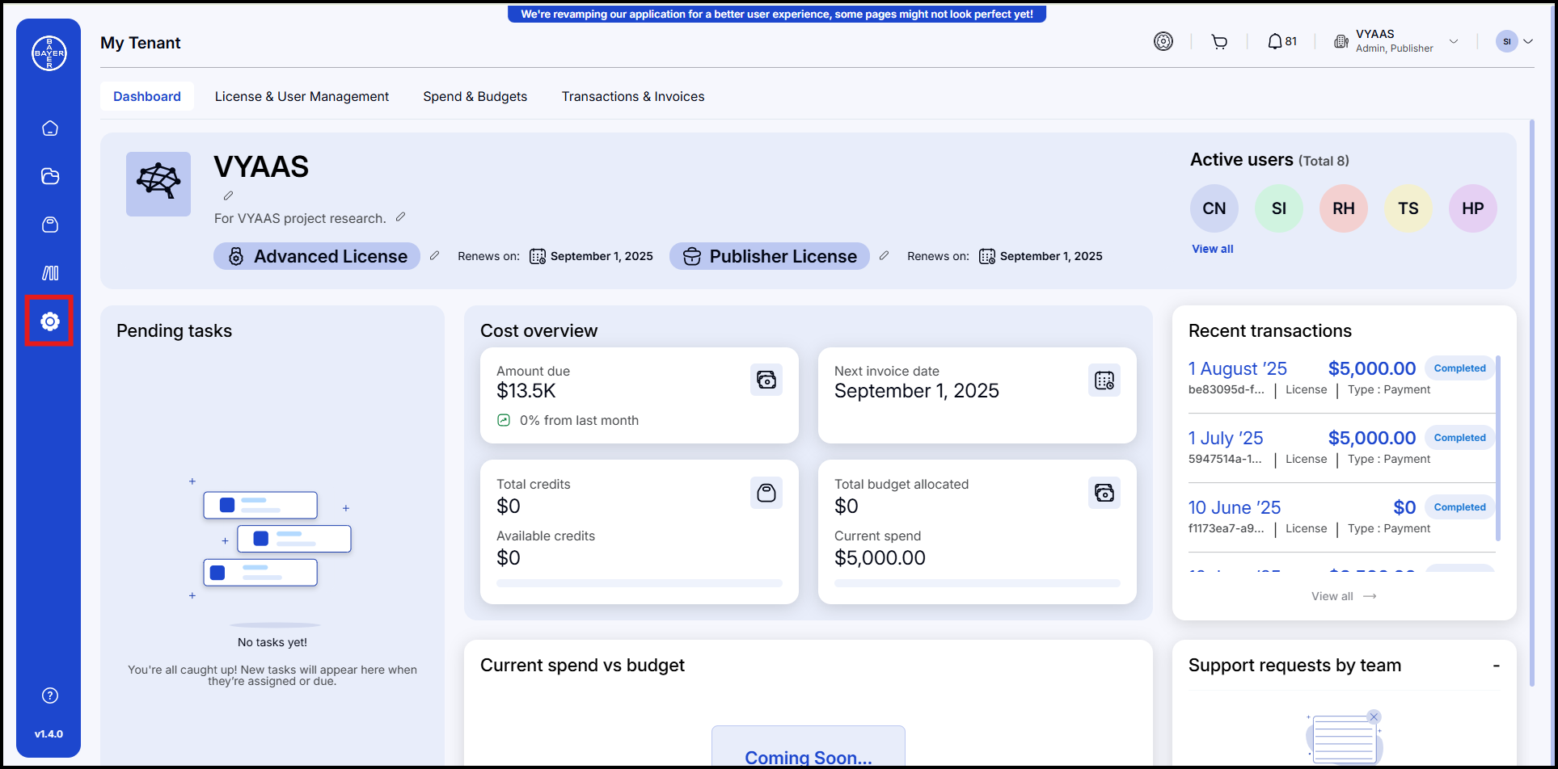Click Completed status on 1 July transaction
Viewport: 1558px width, 769px height.
click(1459, 438)
